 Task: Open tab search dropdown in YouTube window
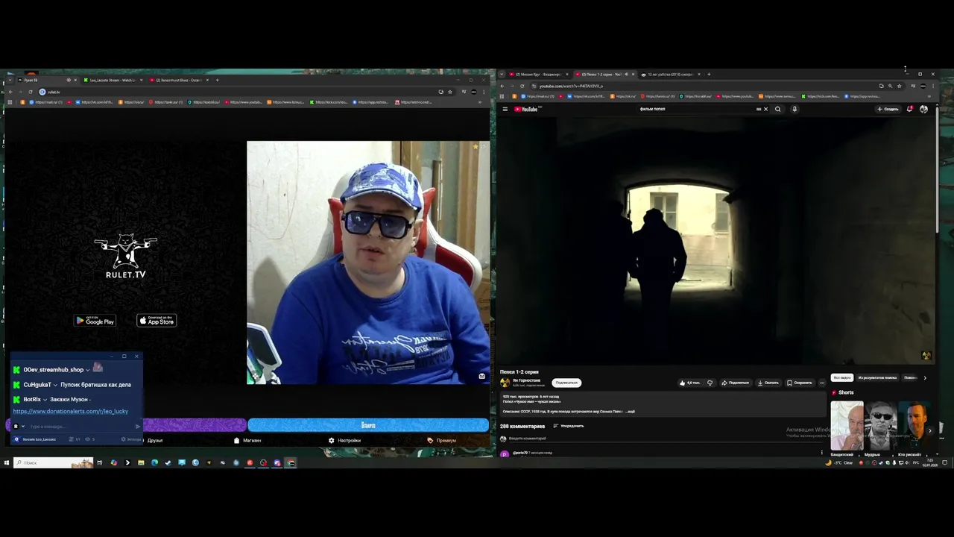(x=502, y=74)
